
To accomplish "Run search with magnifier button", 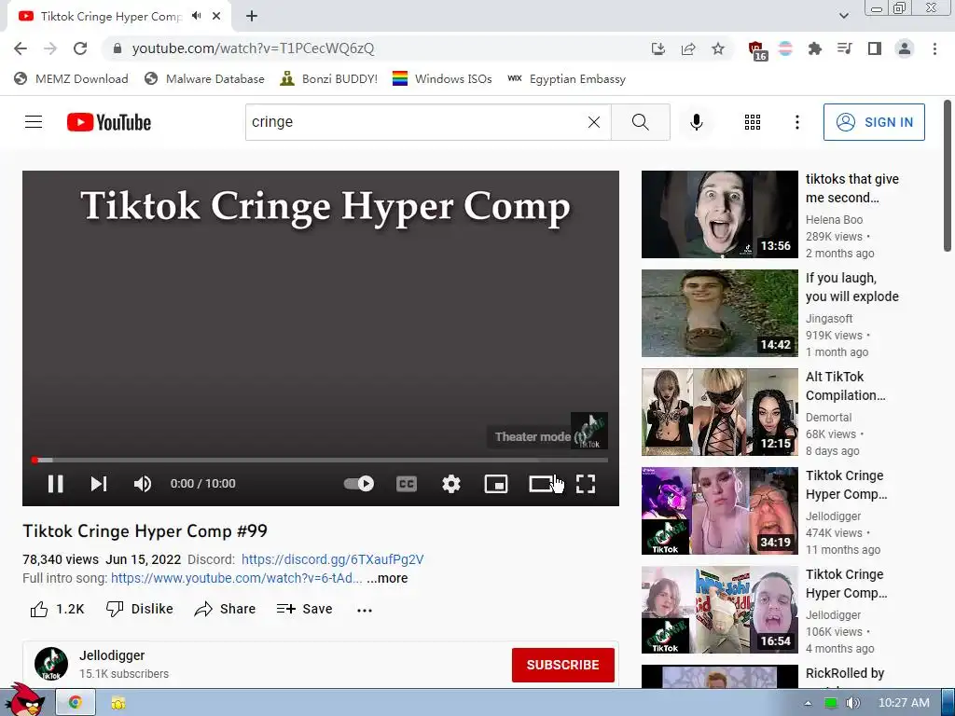I will tap(640, 122).
